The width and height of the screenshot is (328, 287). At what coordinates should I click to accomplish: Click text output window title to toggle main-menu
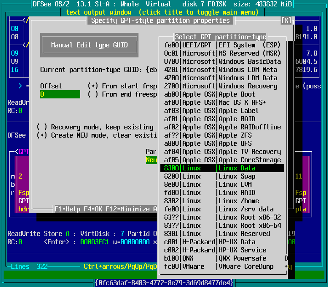click(x=164, y=12)
